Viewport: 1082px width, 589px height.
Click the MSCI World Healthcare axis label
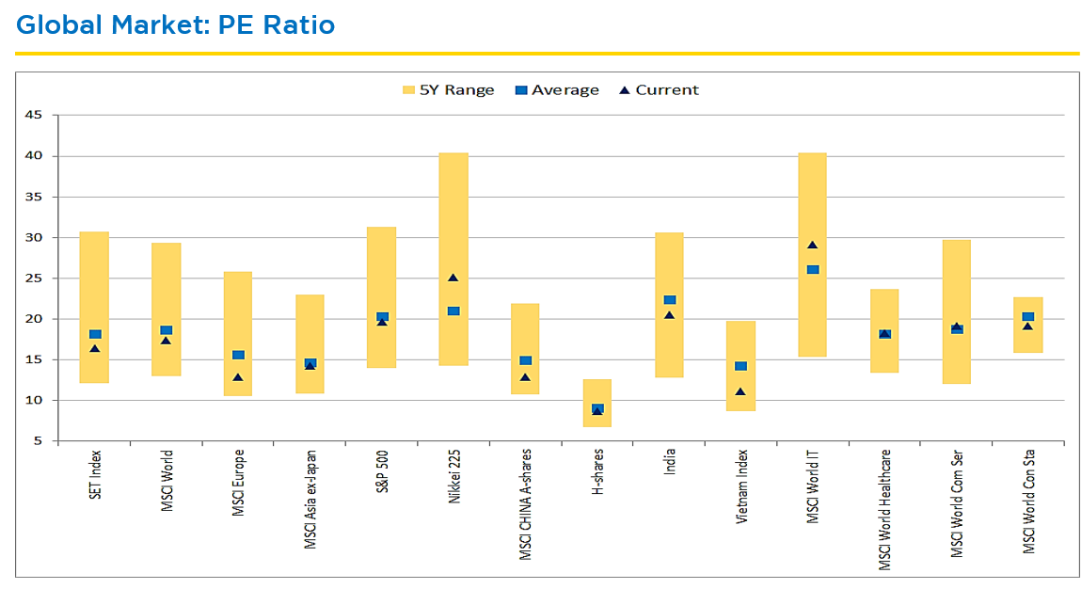coord(884,508)
